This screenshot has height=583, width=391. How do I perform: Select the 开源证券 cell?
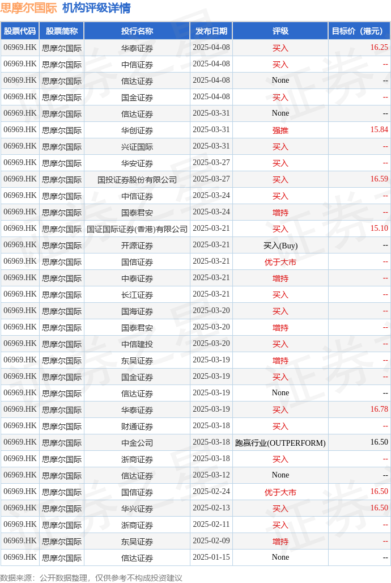tap(137, 246)
